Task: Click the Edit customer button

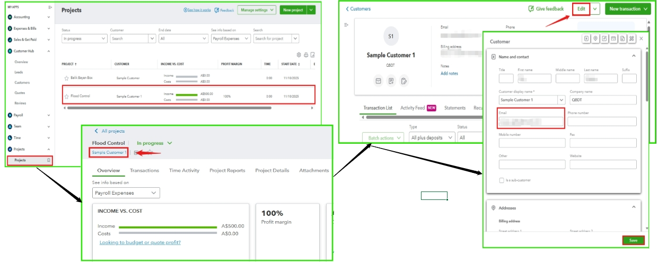Action: click(581, 9)
